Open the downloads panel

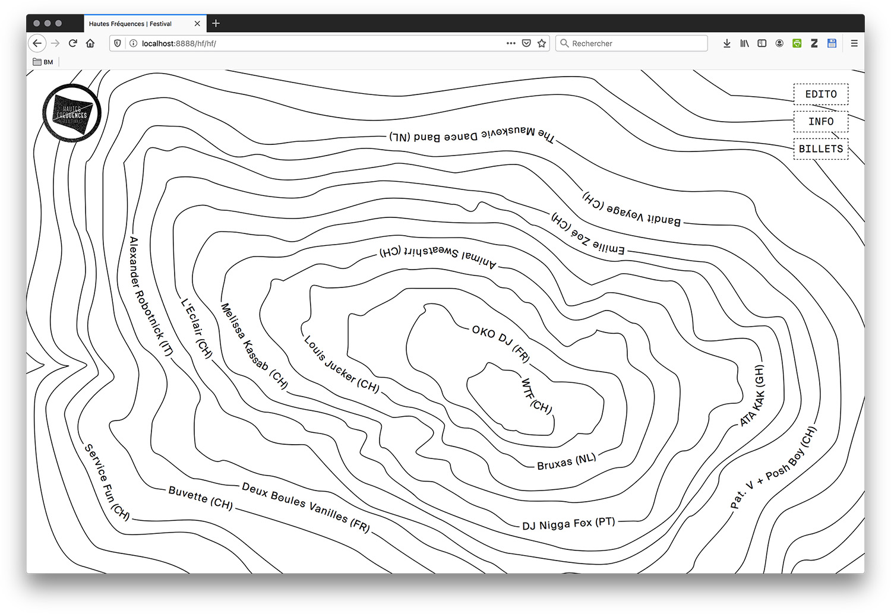726,43
